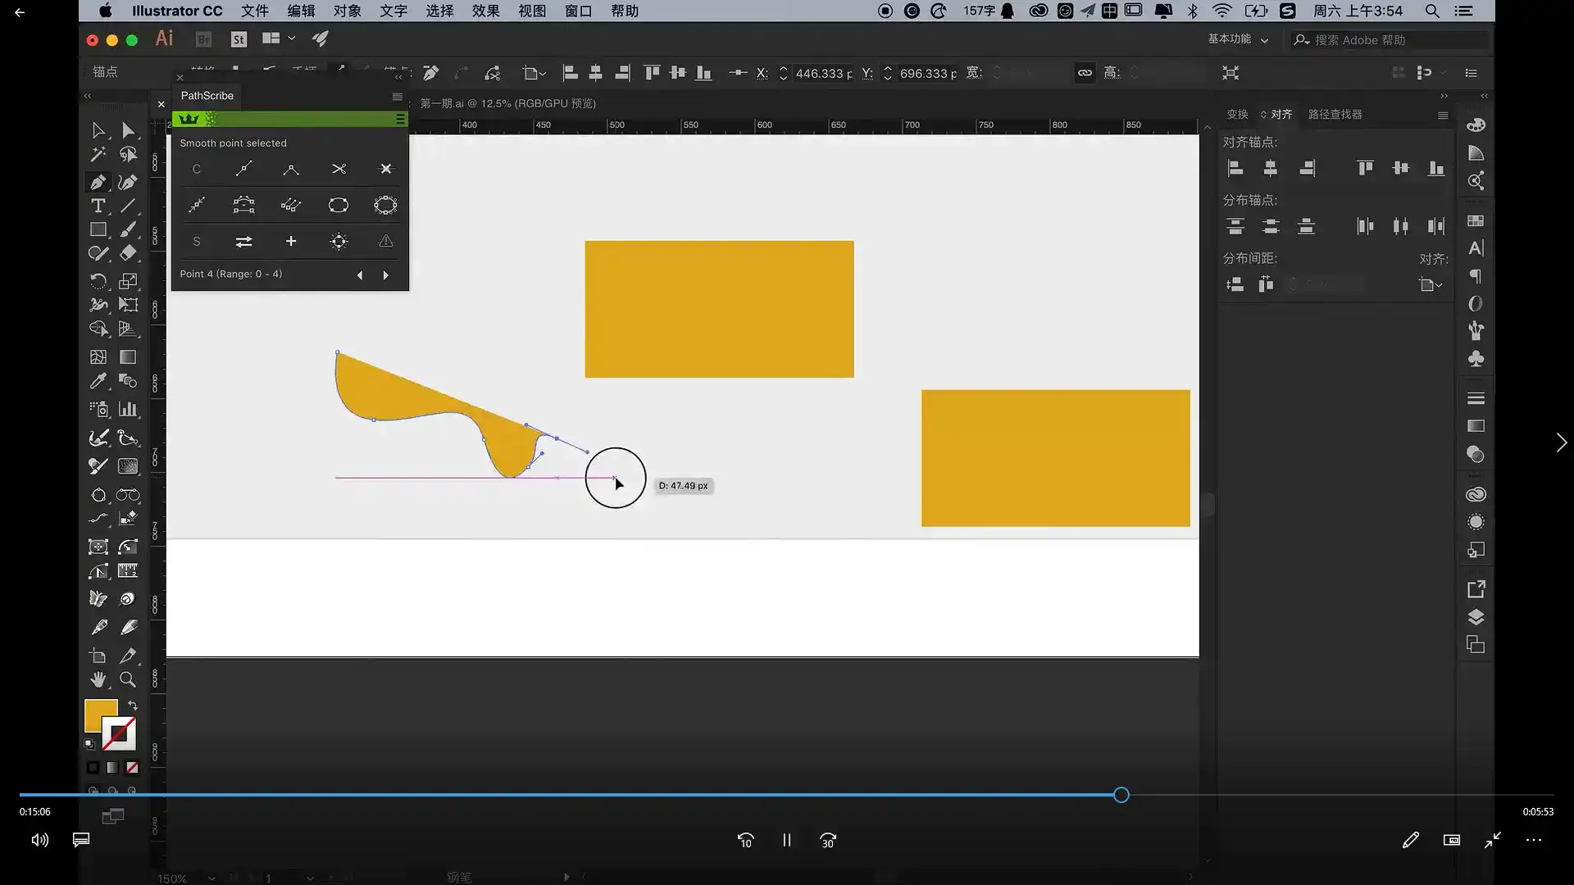
Task: Select the Hand tool
Action: (x=98, y=679)
